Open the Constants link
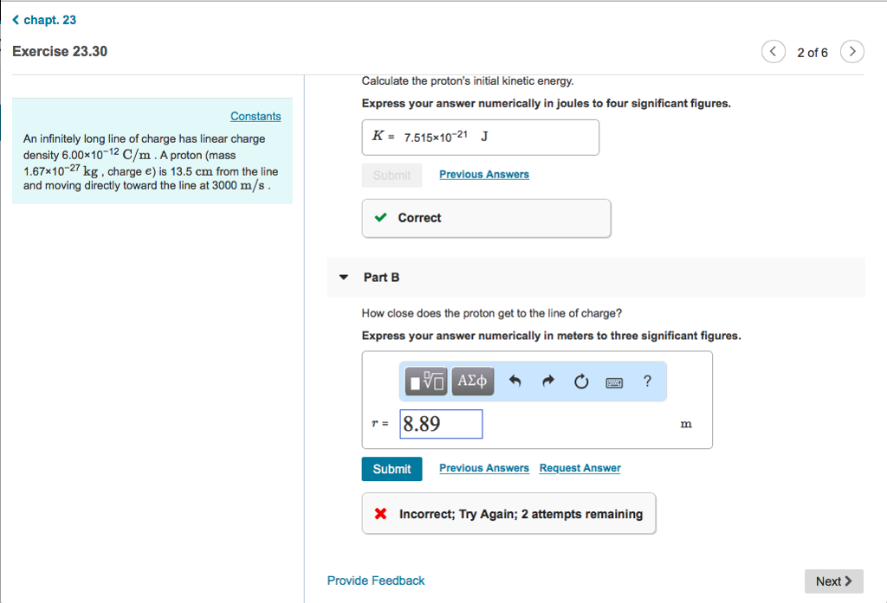 256,115
